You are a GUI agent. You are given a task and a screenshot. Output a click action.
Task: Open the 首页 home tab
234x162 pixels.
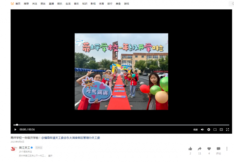pos(18,4)
